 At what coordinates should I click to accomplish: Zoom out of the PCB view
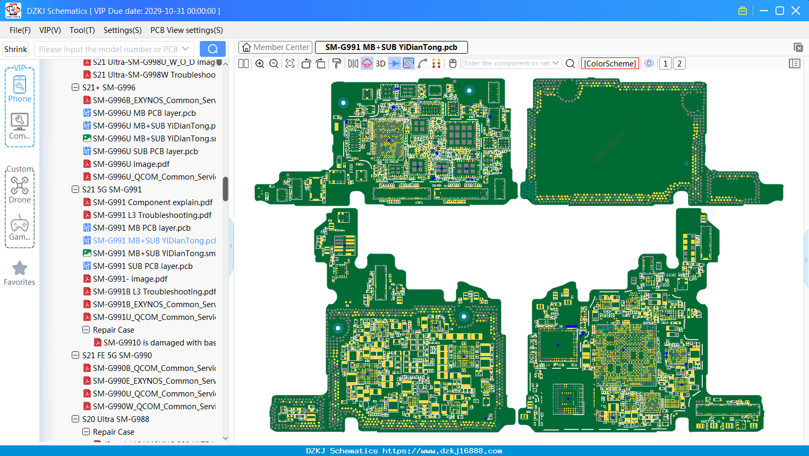274,64
